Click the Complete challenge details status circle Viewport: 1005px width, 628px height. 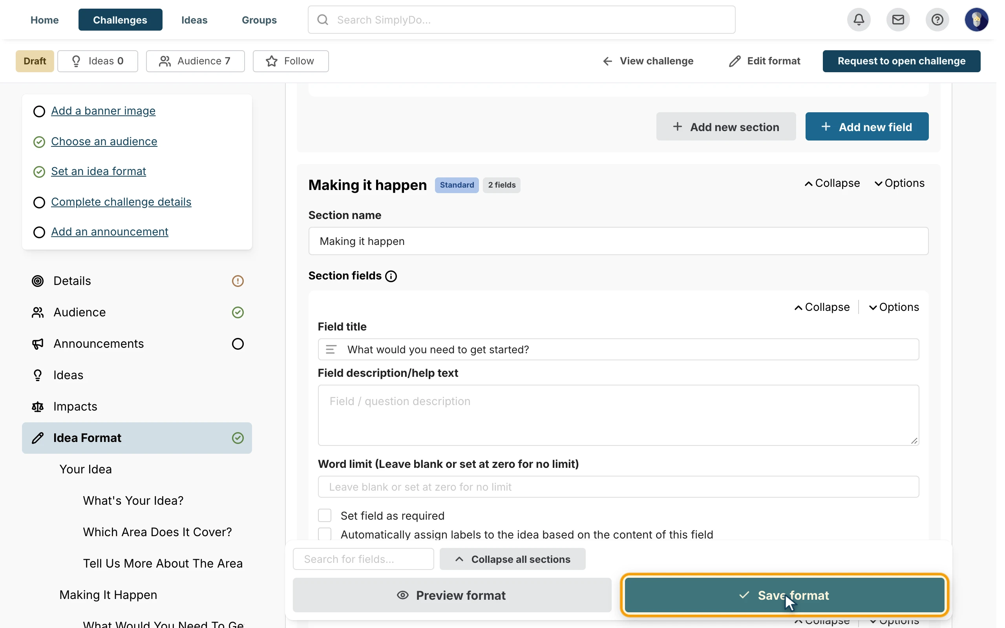click(x=39, y=202)
